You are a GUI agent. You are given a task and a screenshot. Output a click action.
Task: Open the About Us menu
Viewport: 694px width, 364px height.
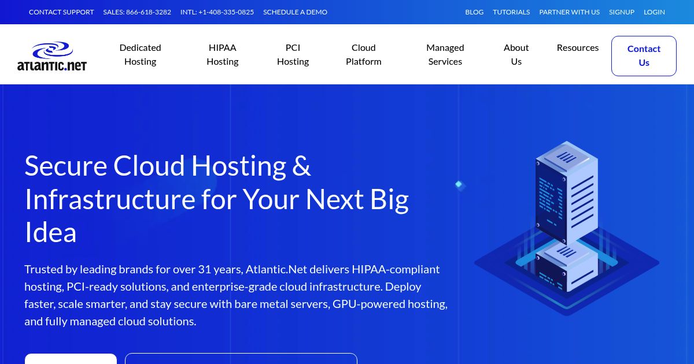[516, 54]
